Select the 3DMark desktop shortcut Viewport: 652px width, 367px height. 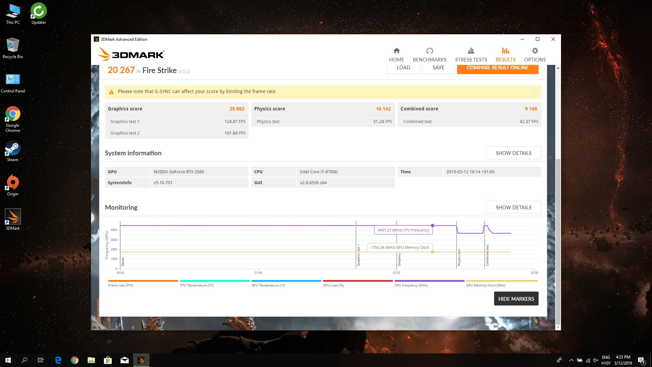13,220
